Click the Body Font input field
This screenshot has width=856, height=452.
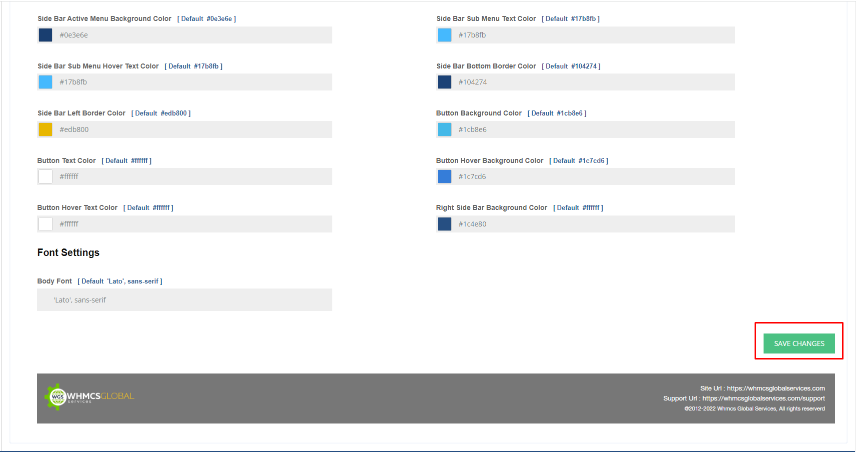pyautogui.click(x=184, y=300)
